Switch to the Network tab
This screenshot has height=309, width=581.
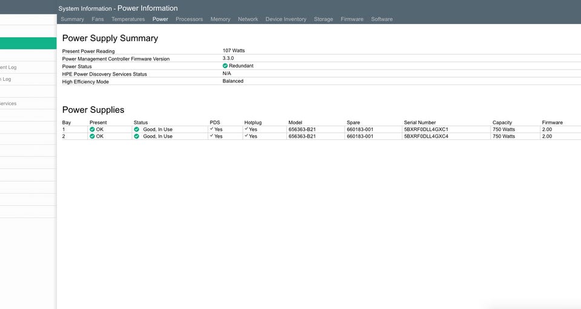[x=248, y=19]
